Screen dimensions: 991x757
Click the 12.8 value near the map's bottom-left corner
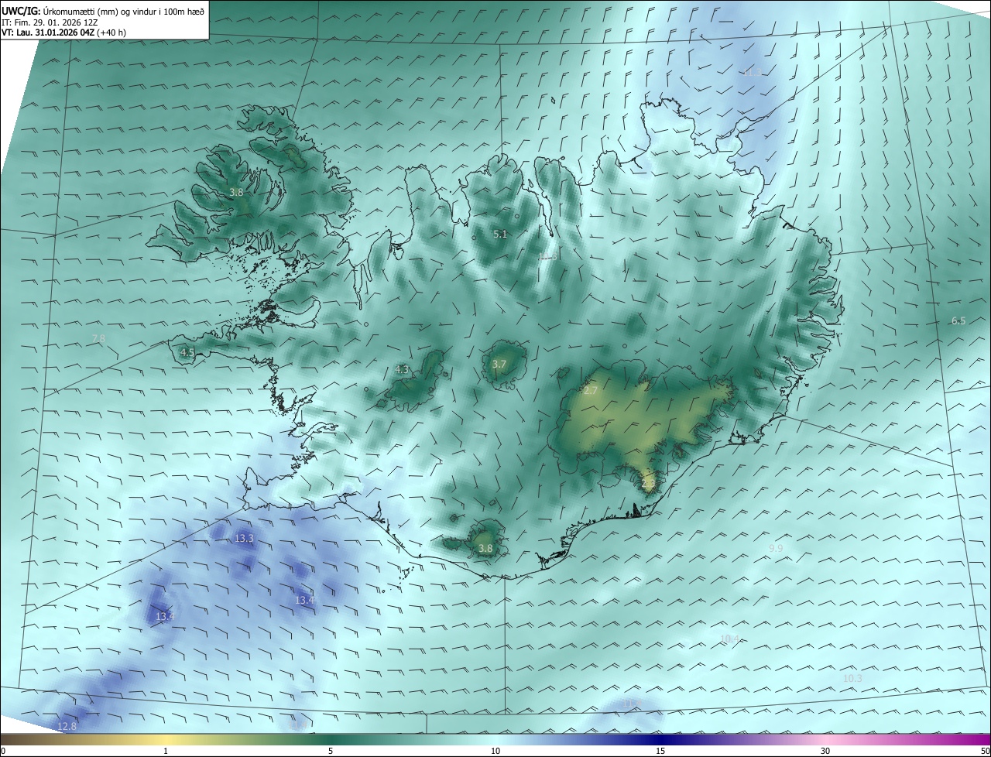click(67, 726)
